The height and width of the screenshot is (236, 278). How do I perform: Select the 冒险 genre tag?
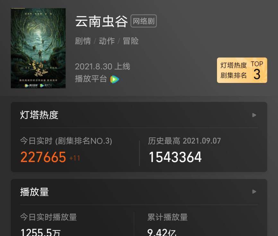click(x=131, y=41)
